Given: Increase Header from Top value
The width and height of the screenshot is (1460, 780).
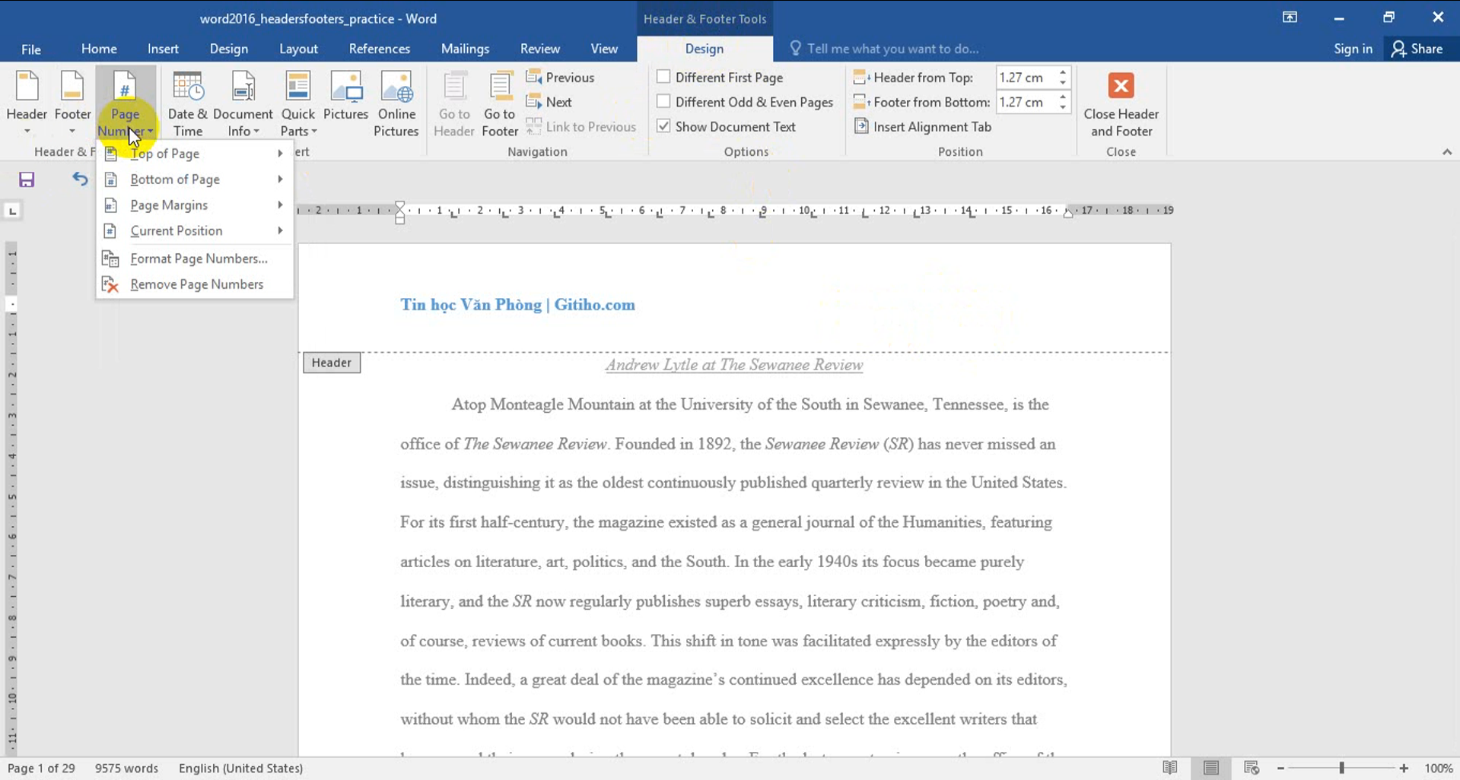Looking at the screenshot, I should (1063, 72).
